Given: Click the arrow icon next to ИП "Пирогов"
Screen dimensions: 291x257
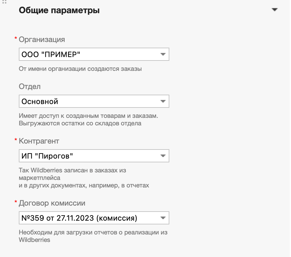Looking at the screenshot, I should (x=163, y=155).
